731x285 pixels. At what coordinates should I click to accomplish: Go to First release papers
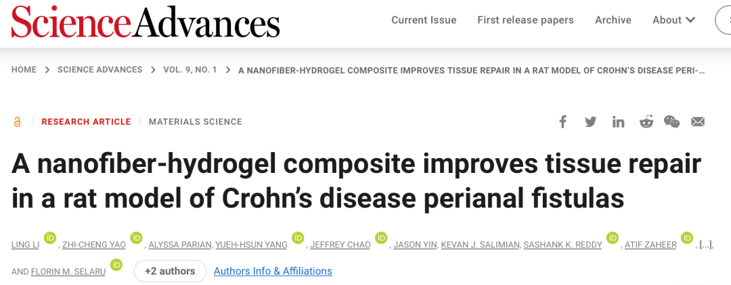coord(525,20)
